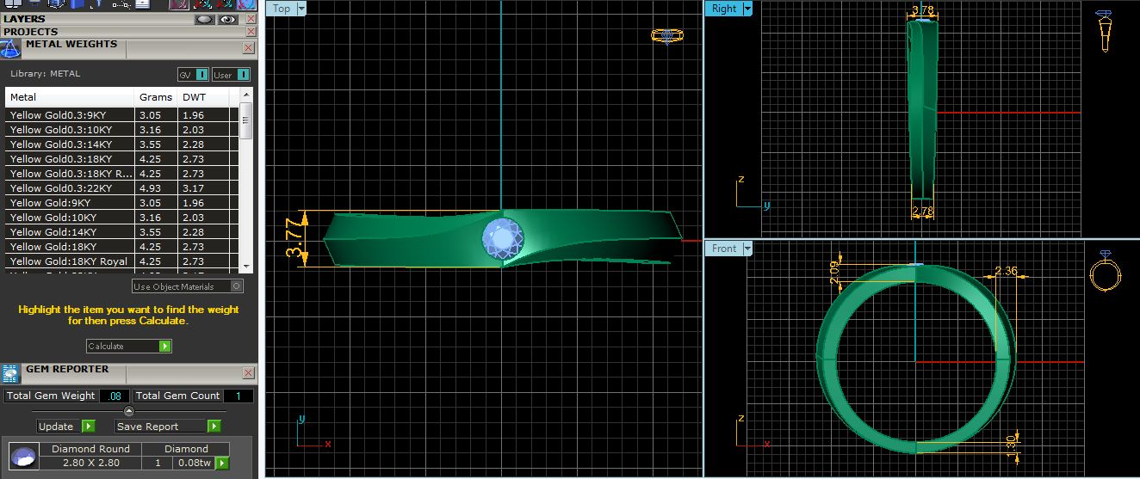
Task: Click the stacked pages icon in toolbar
Action: [143, 4]
